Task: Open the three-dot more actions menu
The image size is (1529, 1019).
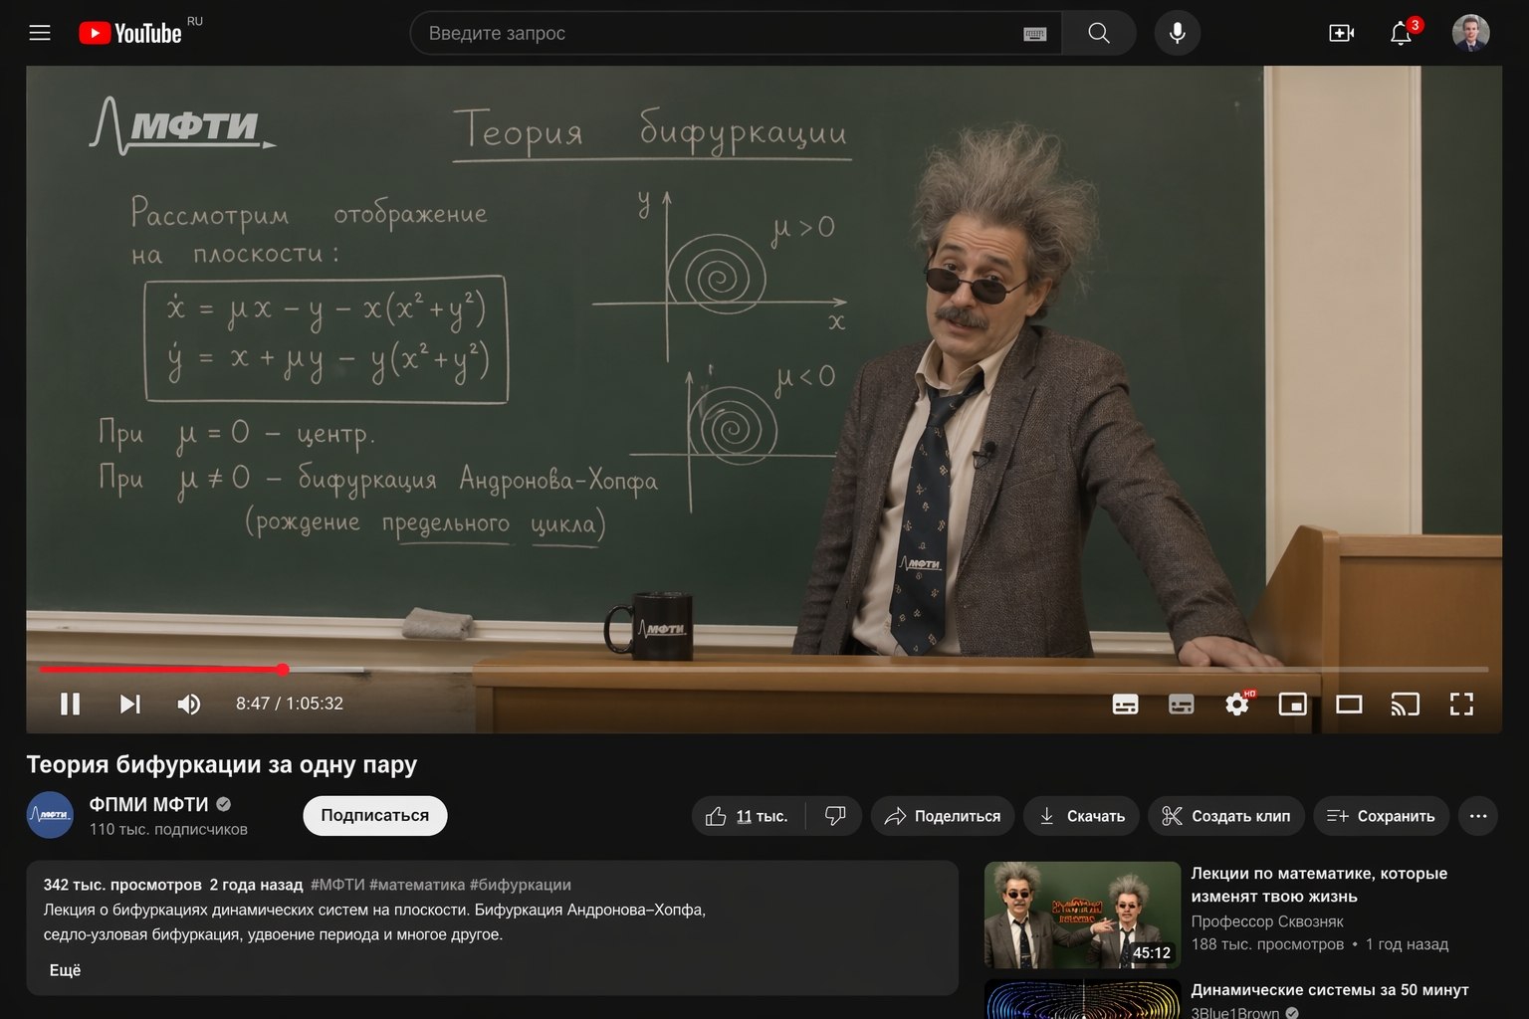Action: tap(1478, 816)
